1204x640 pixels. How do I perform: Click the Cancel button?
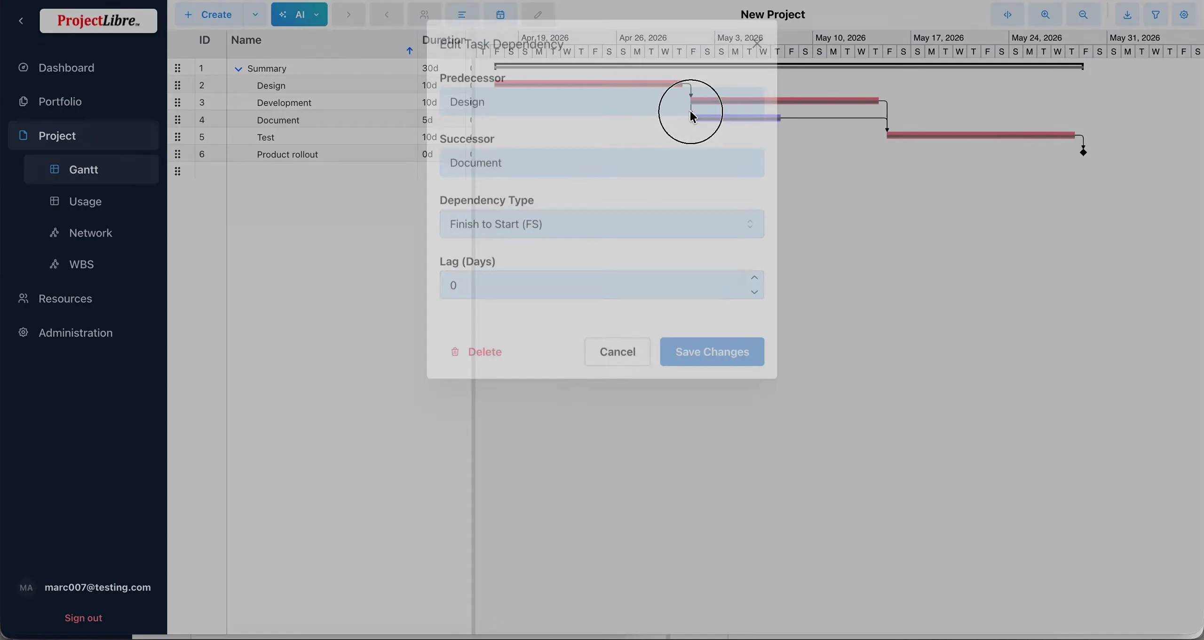tap(617, 352)
